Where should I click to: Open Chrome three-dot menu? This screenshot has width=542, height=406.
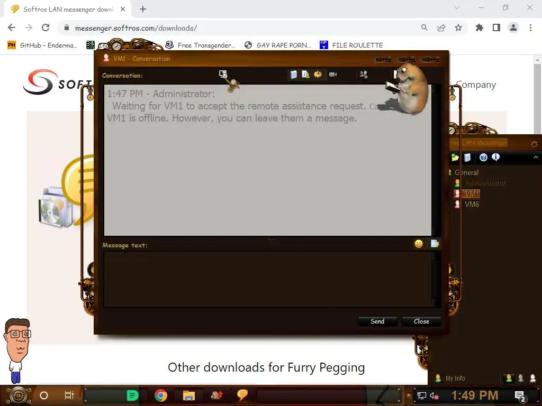pos(530,27)
